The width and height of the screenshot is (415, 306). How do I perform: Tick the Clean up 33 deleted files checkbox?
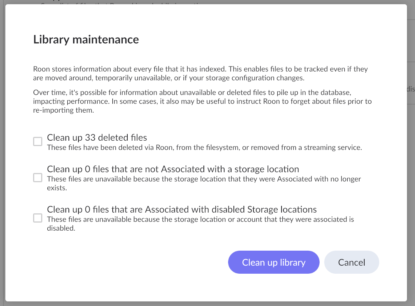(38, 142)
